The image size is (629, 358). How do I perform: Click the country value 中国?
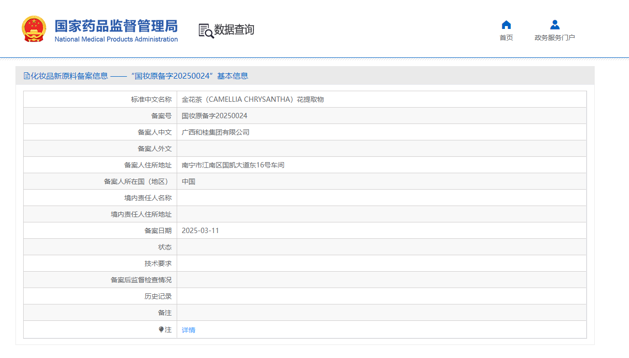click(188, 181)
